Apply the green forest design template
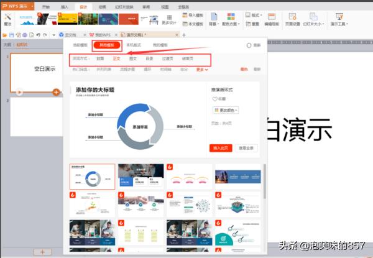 click(x=88, y=19)
